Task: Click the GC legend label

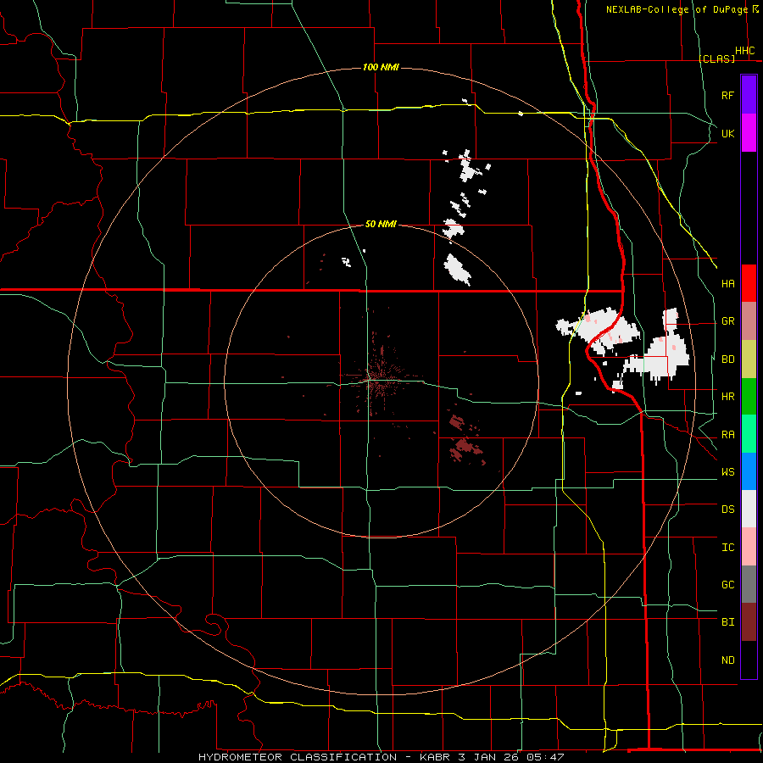Action: 727,585
